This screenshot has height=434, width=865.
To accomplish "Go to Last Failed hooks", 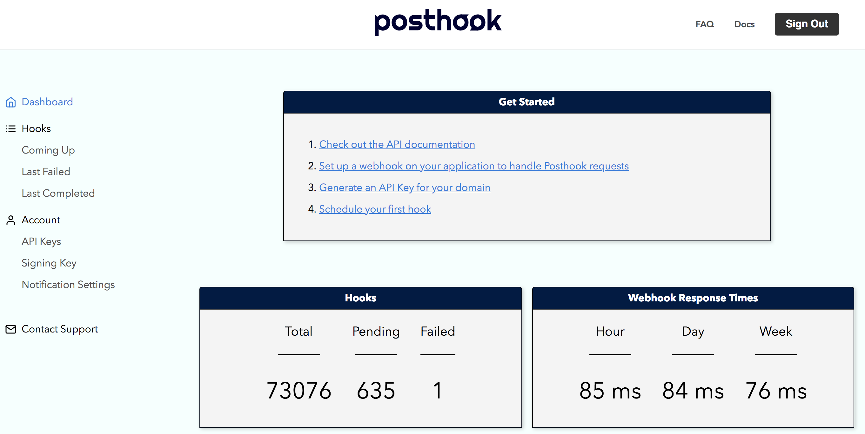I will coord(46,172).
